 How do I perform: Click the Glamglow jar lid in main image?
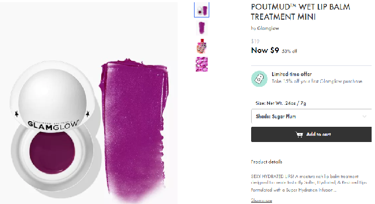(x=52, y=96)
